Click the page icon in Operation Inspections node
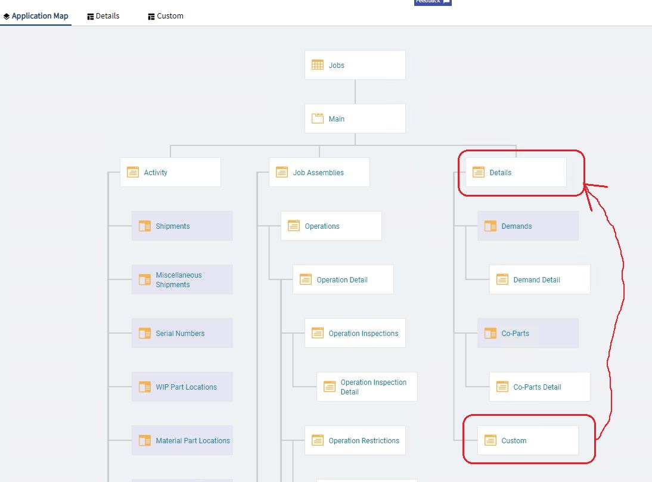652x482 pixels. [x=317, y=333]
